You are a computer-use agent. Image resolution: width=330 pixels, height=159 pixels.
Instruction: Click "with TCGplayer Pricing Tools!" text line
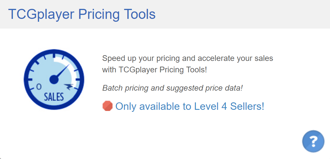[x=155, y=69]
